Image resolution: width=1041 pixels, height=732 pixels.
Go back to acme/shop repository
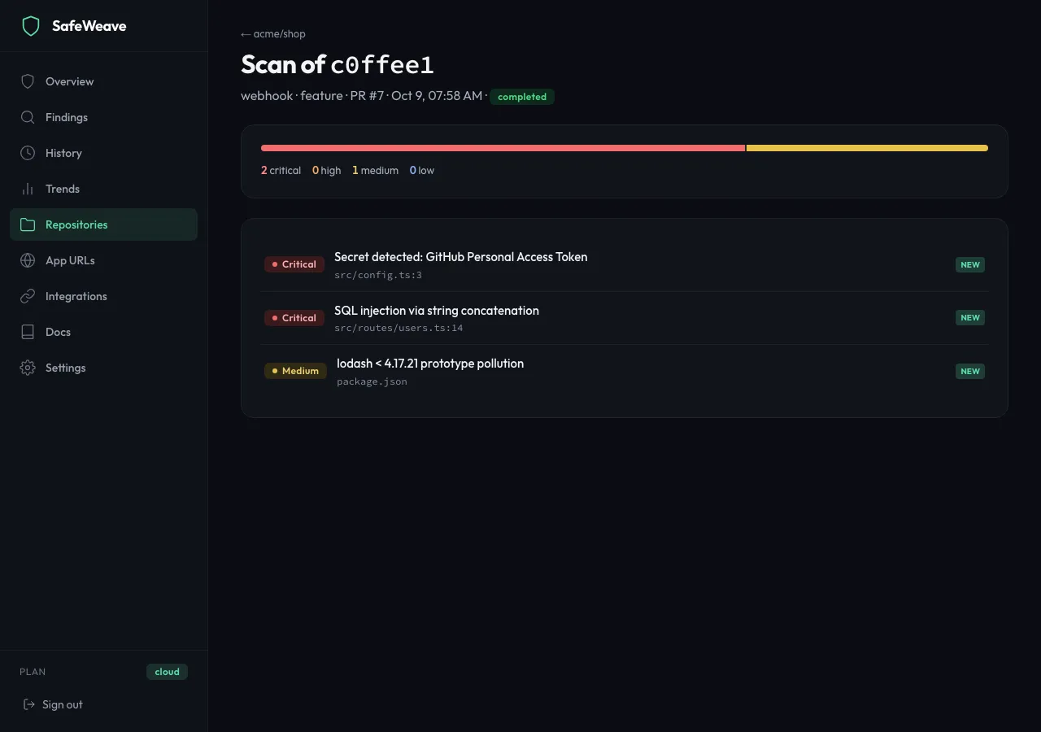[x=273, y=34]
